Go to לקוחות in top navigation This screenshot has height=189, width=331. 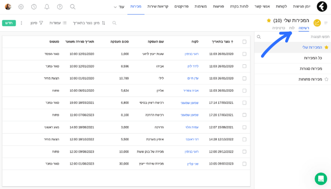pos(281,6)
